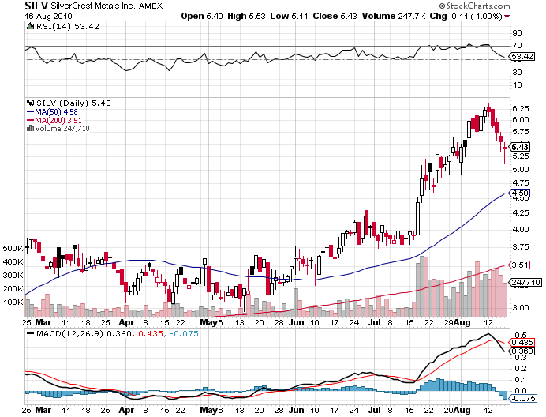Click the 0.435 signal line tag

coord(522,343)
